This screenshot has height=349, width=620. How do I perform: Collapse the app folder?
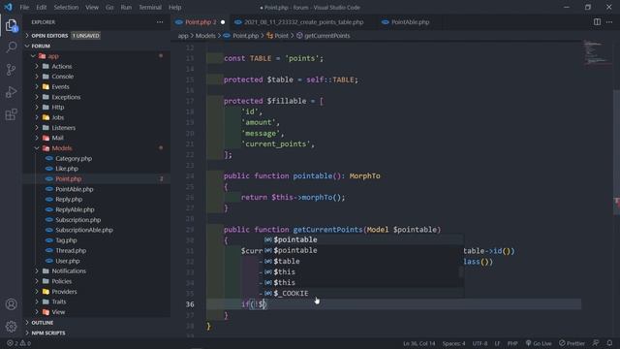point(97,56)
